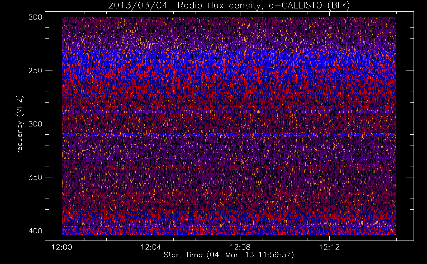Image resolution: width=427 pixels, height=264 pixels.
Task: Pick the 200 frequency tick label
Action: click(x=35, y=17)
